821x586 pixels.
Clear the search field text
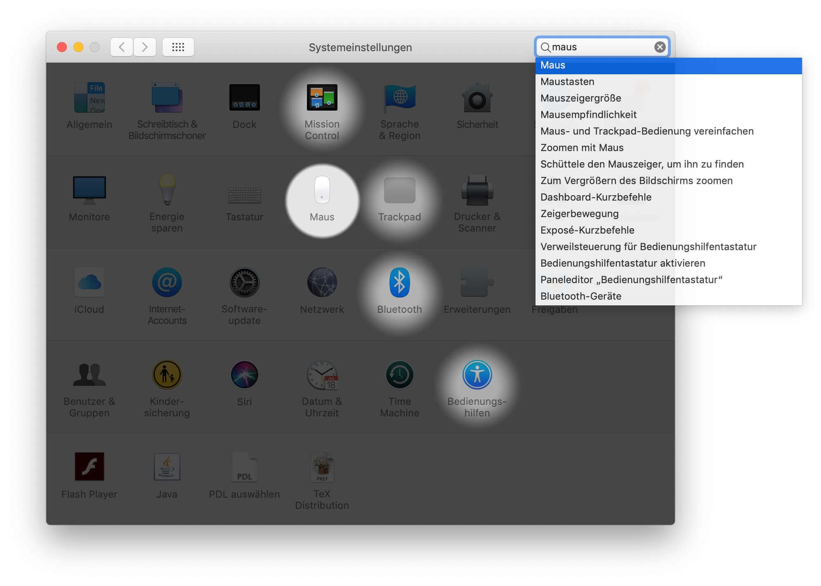click(x=660, y=47)
